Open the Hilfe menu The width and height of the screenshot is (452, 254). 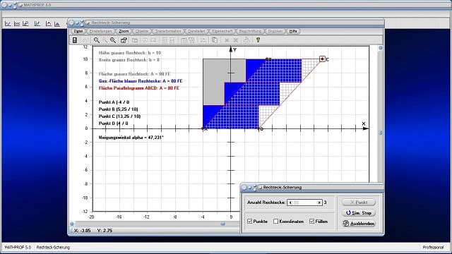coord(293,31)
